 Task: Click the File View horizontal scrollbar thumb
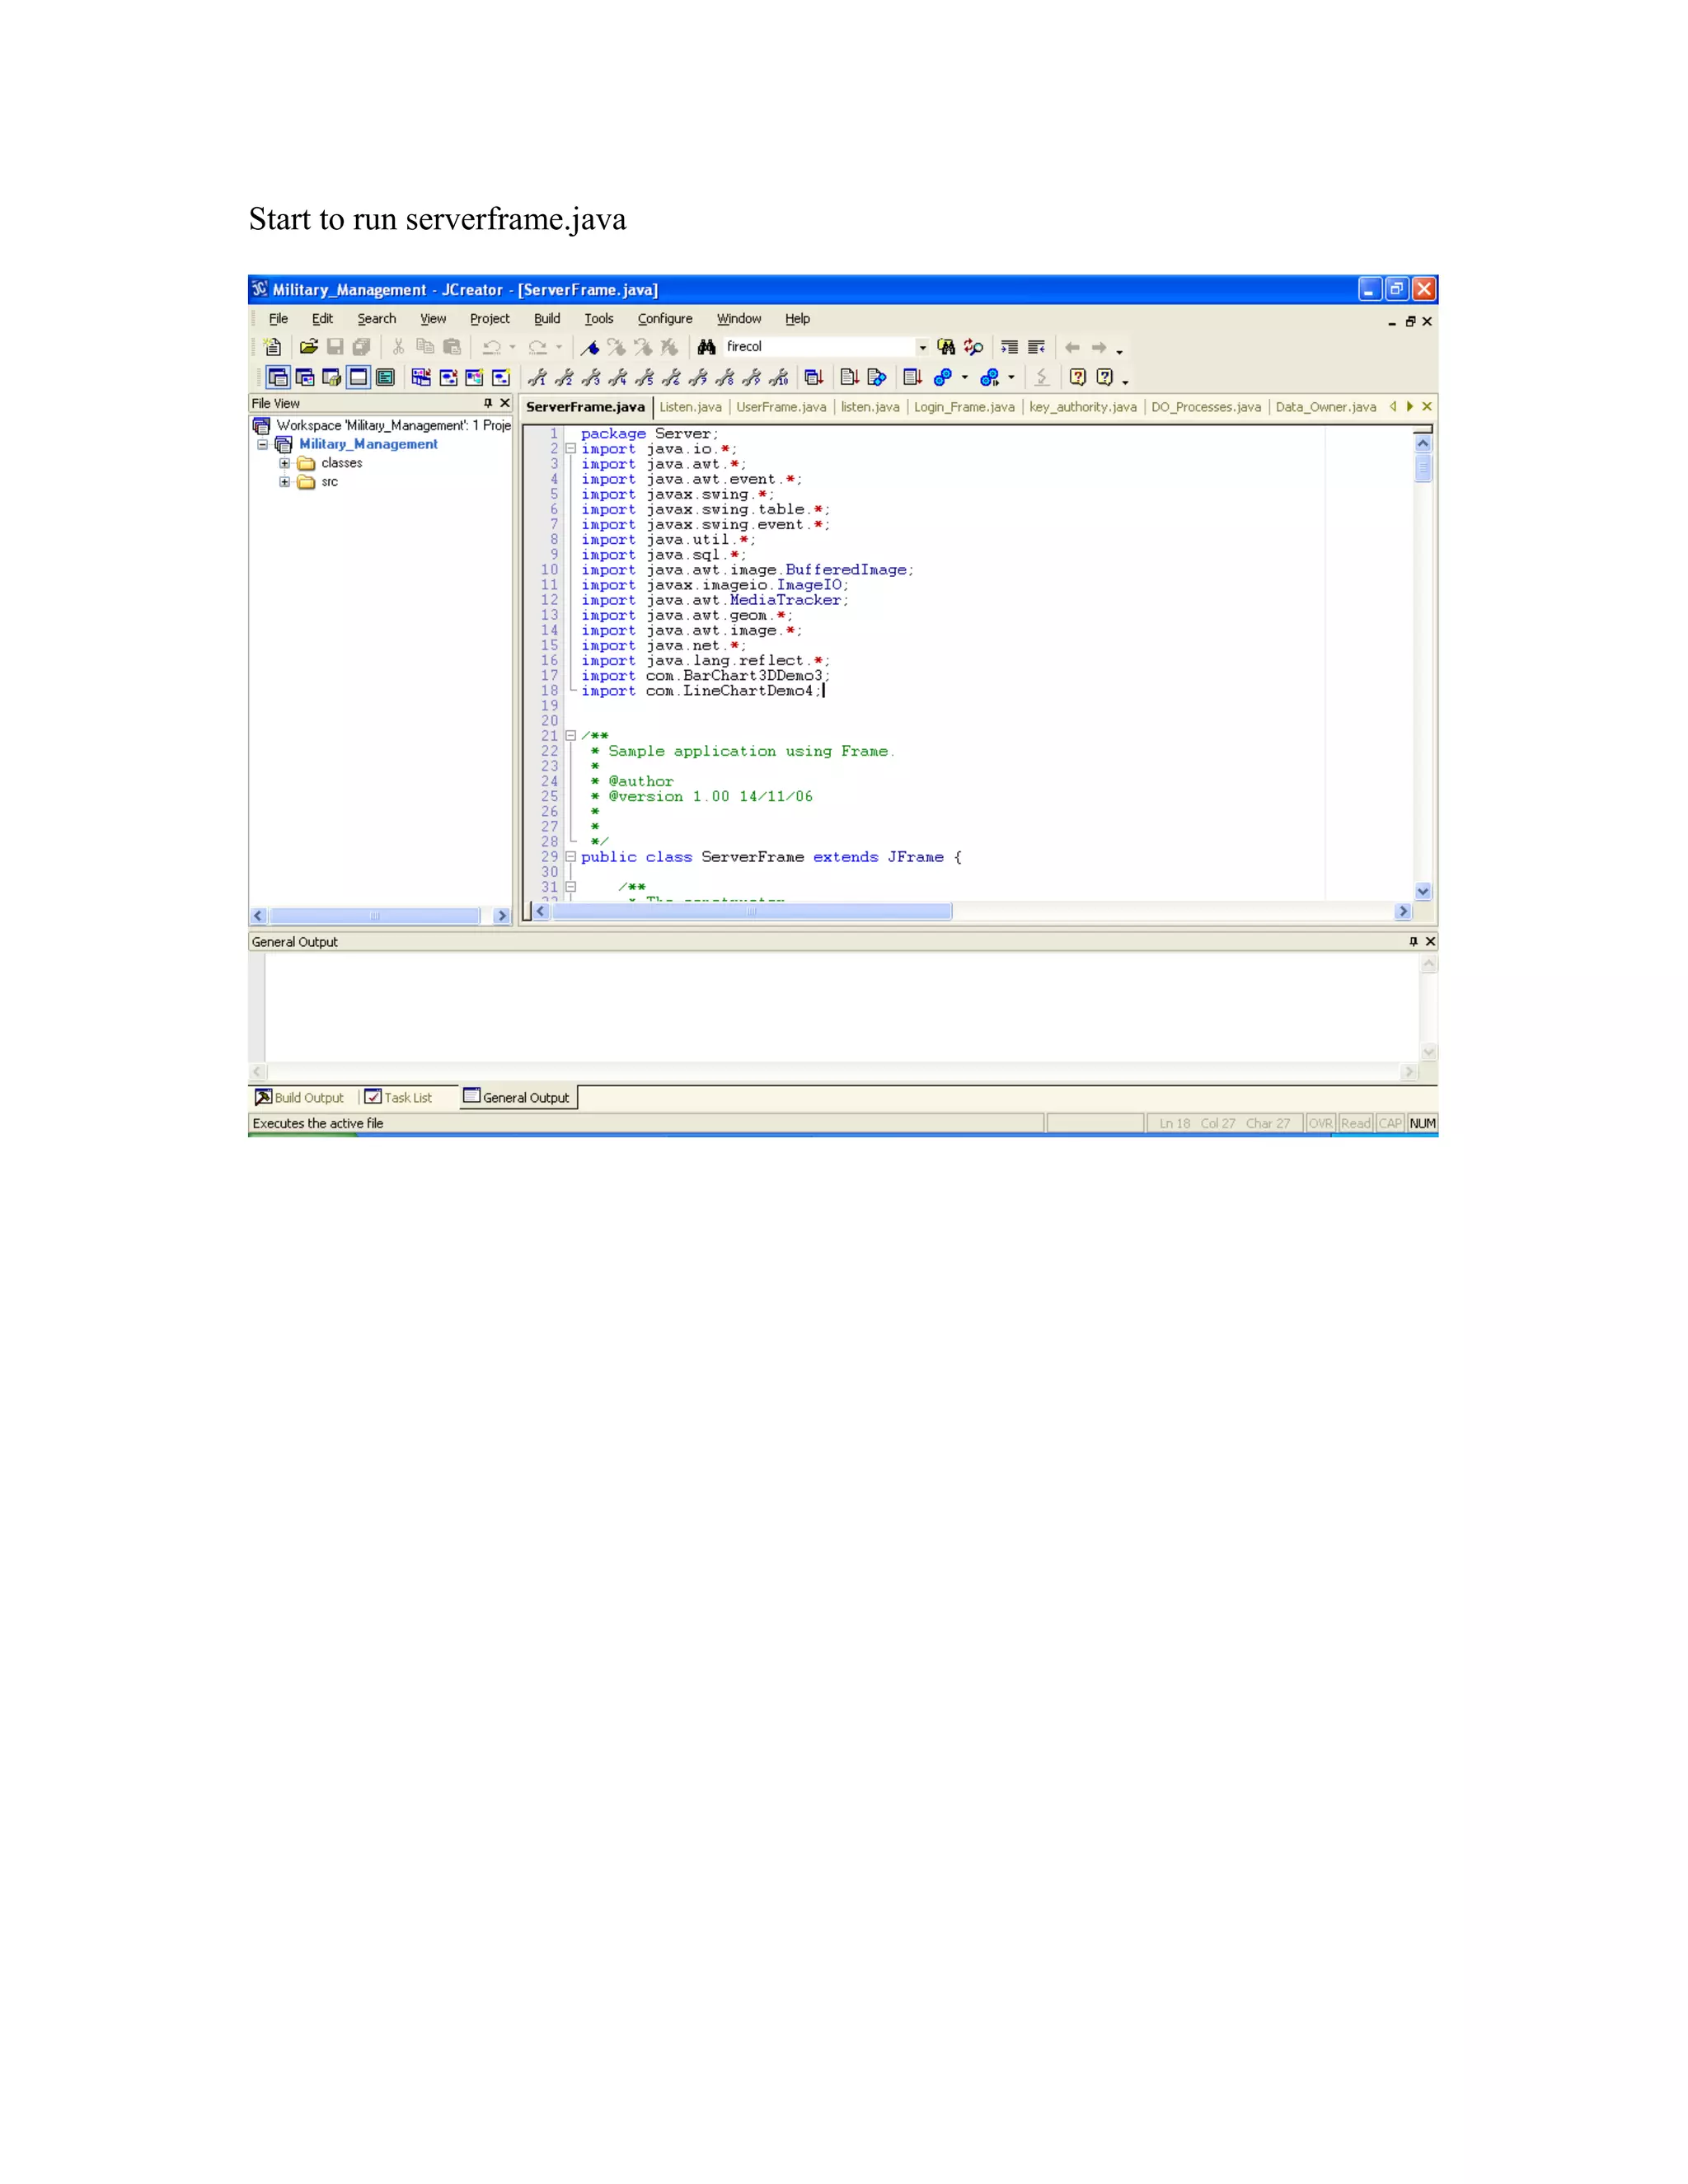[375, 916]
